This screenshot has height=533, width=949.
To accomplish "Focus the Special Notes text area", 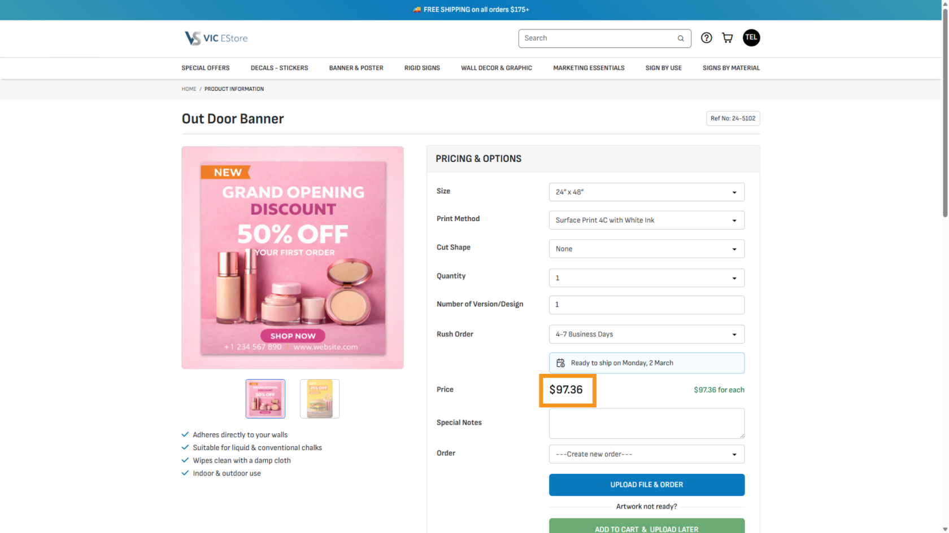I will coord(646,424).
